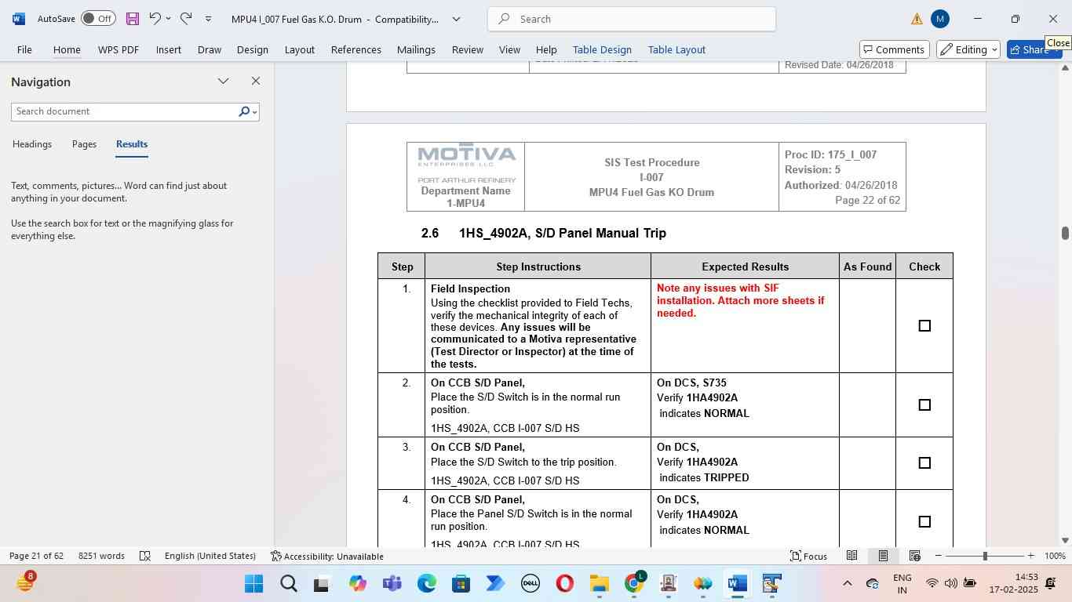Open the WPS PDF tab
The height and width of the screenshot is (602, 1072).
coord(119,49)
